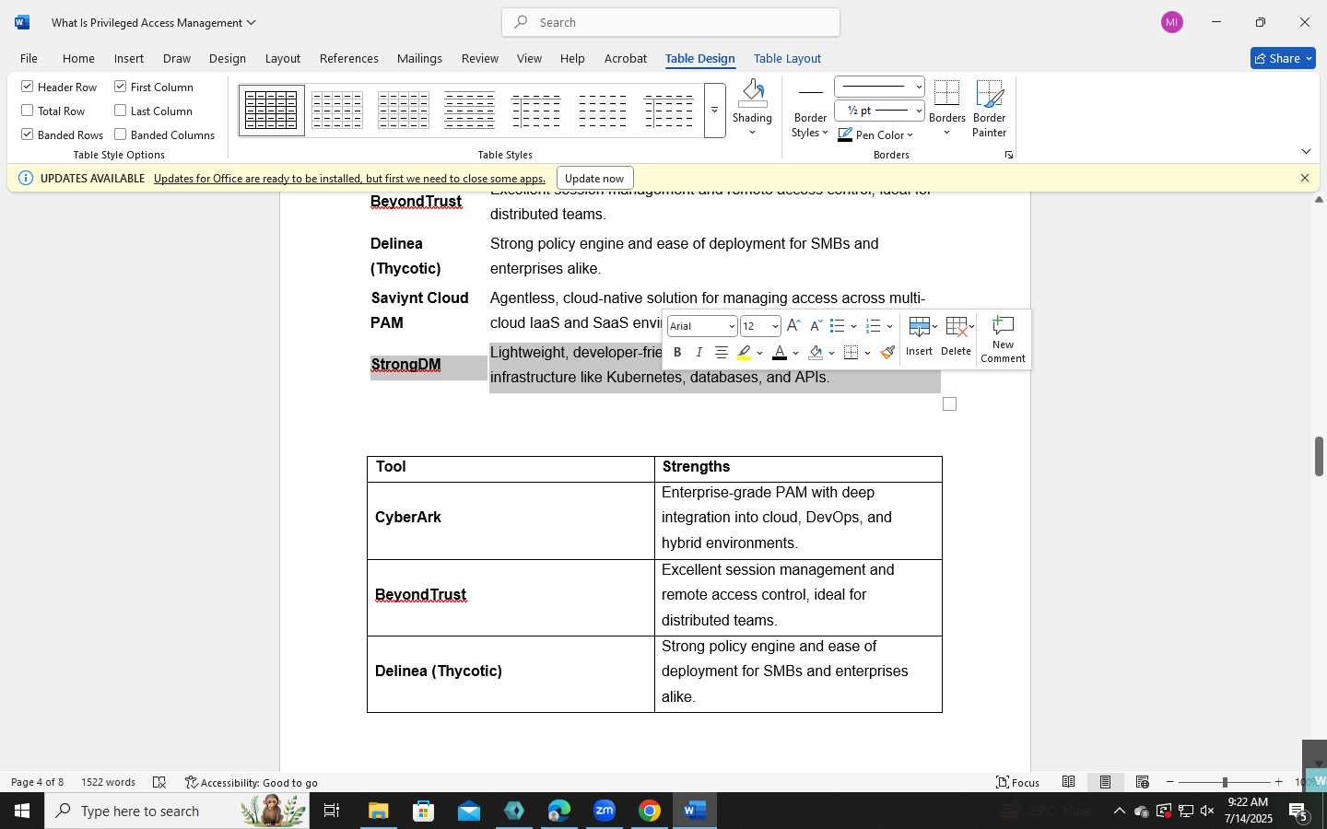Open the Borders button in the ribbon
This screenshot has height=829, width=1327.
[x=946, y=108]
